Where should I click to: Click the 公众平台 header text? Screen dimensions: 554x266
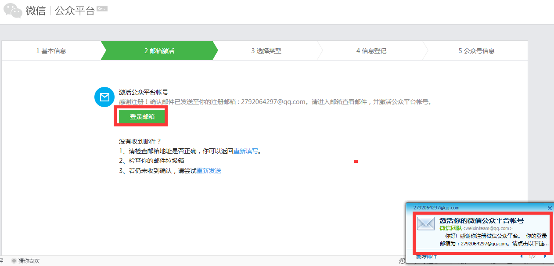point(75,11)
